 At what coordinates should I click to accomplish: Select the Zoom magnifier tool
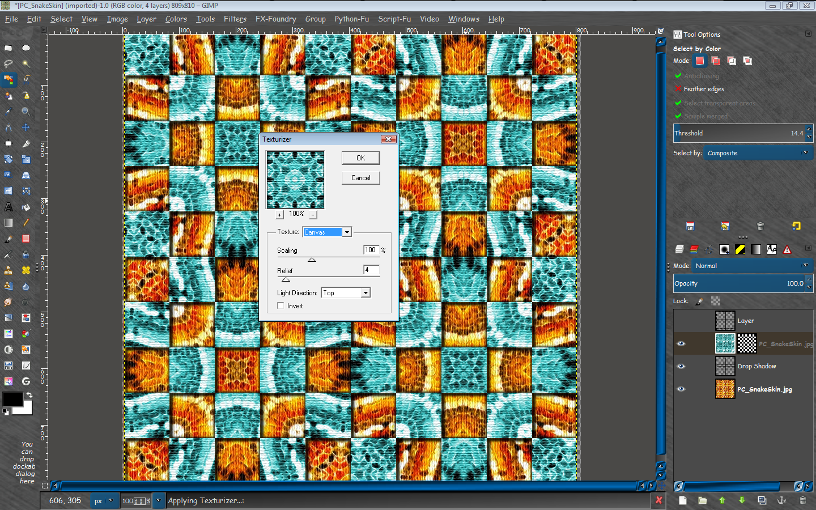click(26, 111)
